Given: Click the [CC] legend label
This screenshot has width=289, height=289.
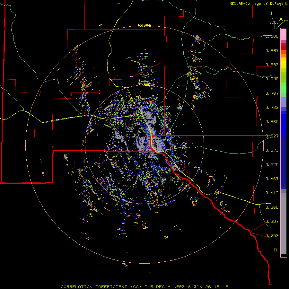Looking at the screenshot, I should point(274,22).
